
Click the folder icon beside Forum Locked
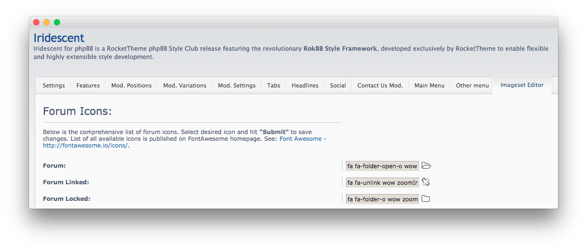click(x=426, y=199)
